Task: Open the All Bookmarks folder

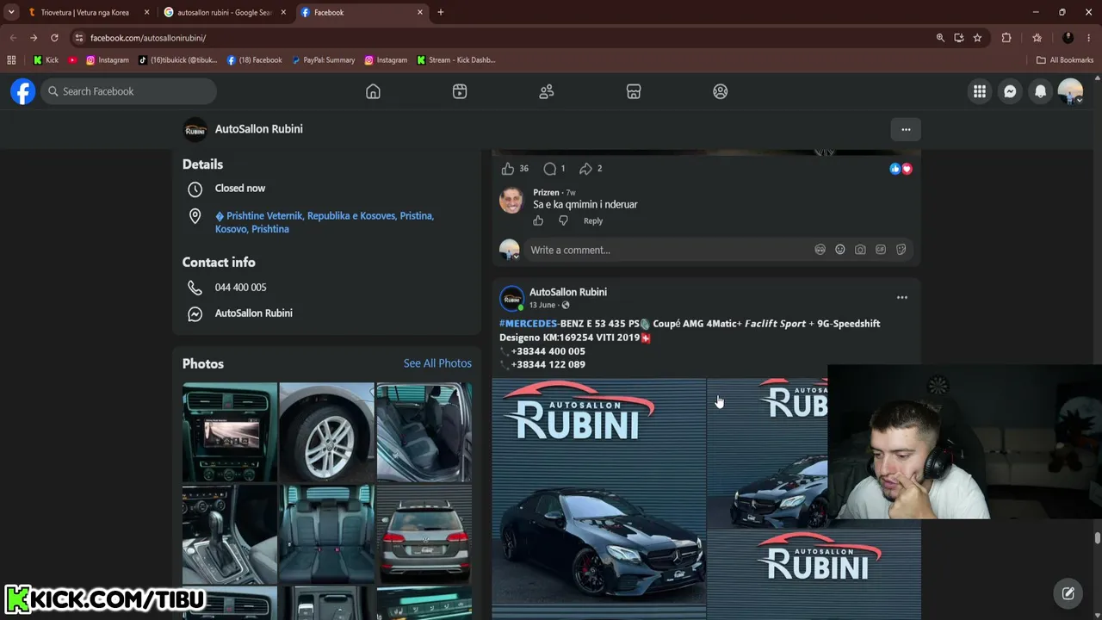Action: 1065,60
